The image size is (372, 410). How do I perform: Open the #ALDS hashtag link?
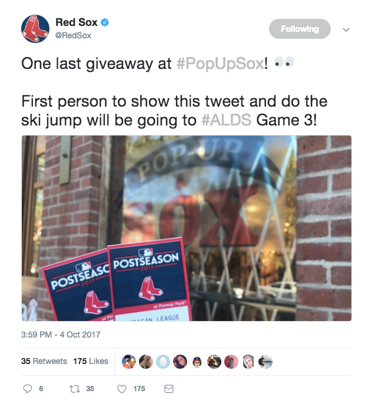(x=226, y=120)
